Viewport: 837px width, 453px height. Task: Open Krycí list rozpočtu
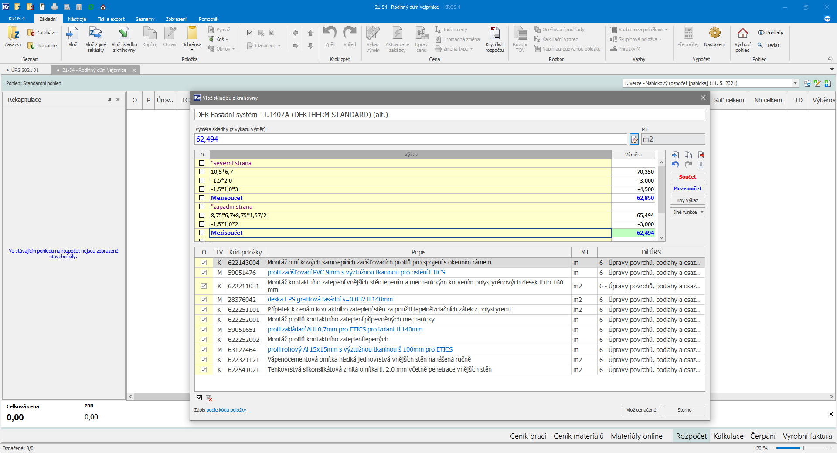tap(494, 39)
